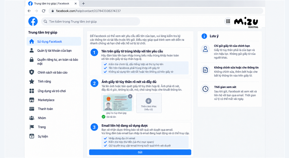
Task: Click checkmark beside Kiểm tra chính tả
Action: click(x=105, y=64)
